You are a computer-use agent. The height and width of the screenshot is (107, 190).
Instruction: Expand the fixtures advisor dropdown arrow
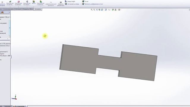click(10, 7)
